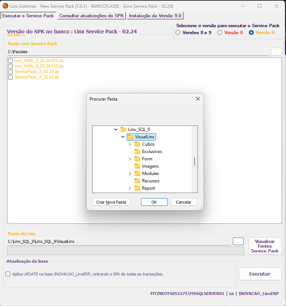Minimize the Linx Sistemas window
286x306 pixels.
pos(243,6)
